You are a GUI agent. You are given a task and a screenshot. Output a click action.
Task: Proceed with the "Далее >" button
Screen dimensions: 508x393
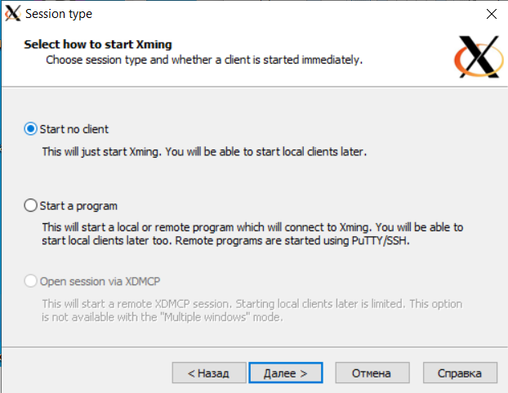click(x=285, y=373)
